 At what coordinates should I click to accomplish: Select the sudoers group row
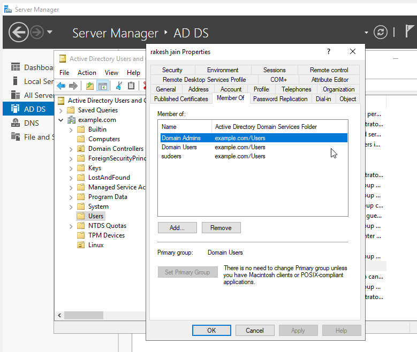point(254,156)
